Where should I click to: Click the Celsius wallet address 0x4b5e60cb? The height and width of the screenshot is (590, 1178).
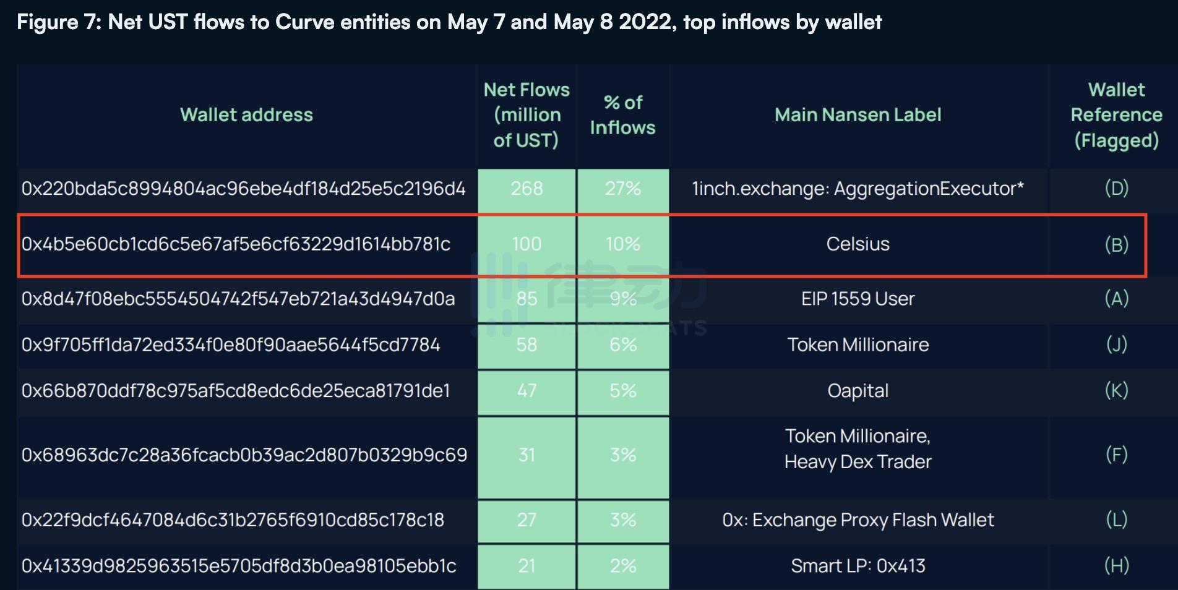click(x=236, y=244)
